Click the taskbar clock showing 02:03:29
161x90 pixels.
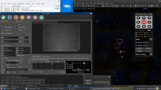point(151,88)
